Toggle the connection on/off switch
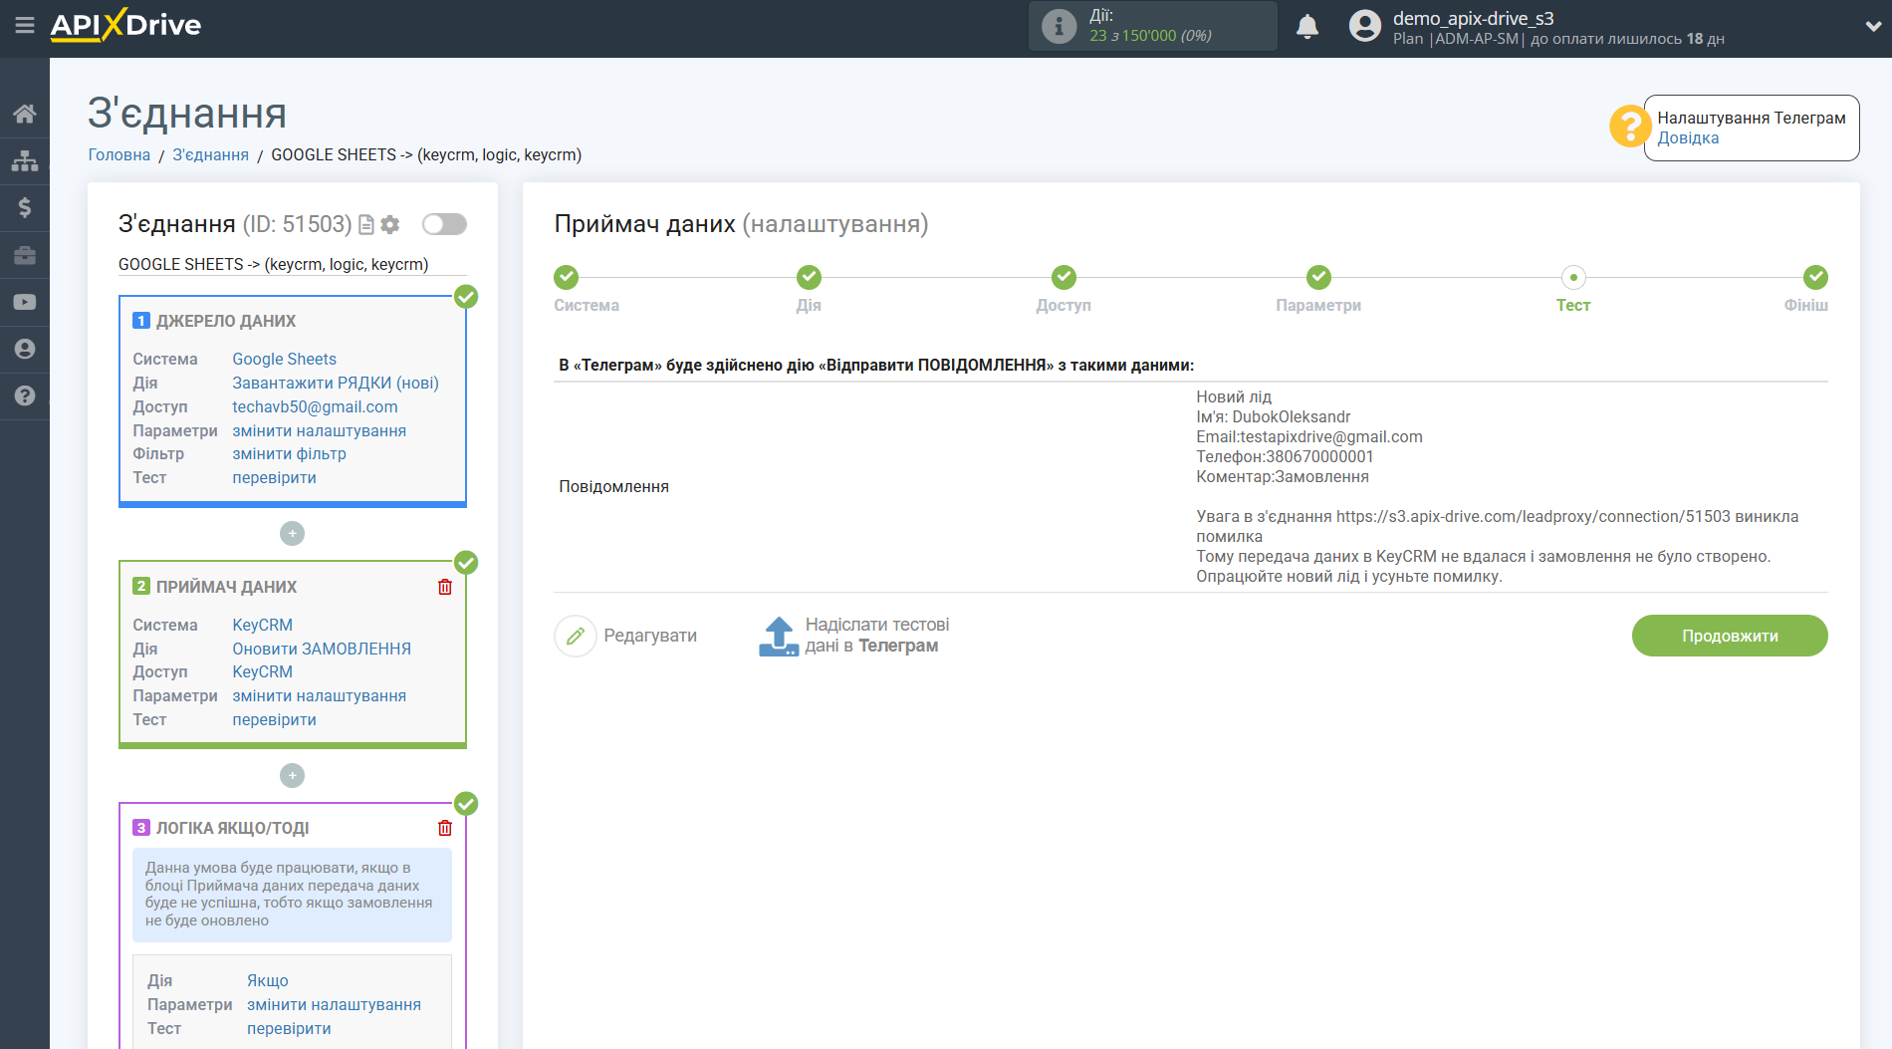 tap(444, 224)
